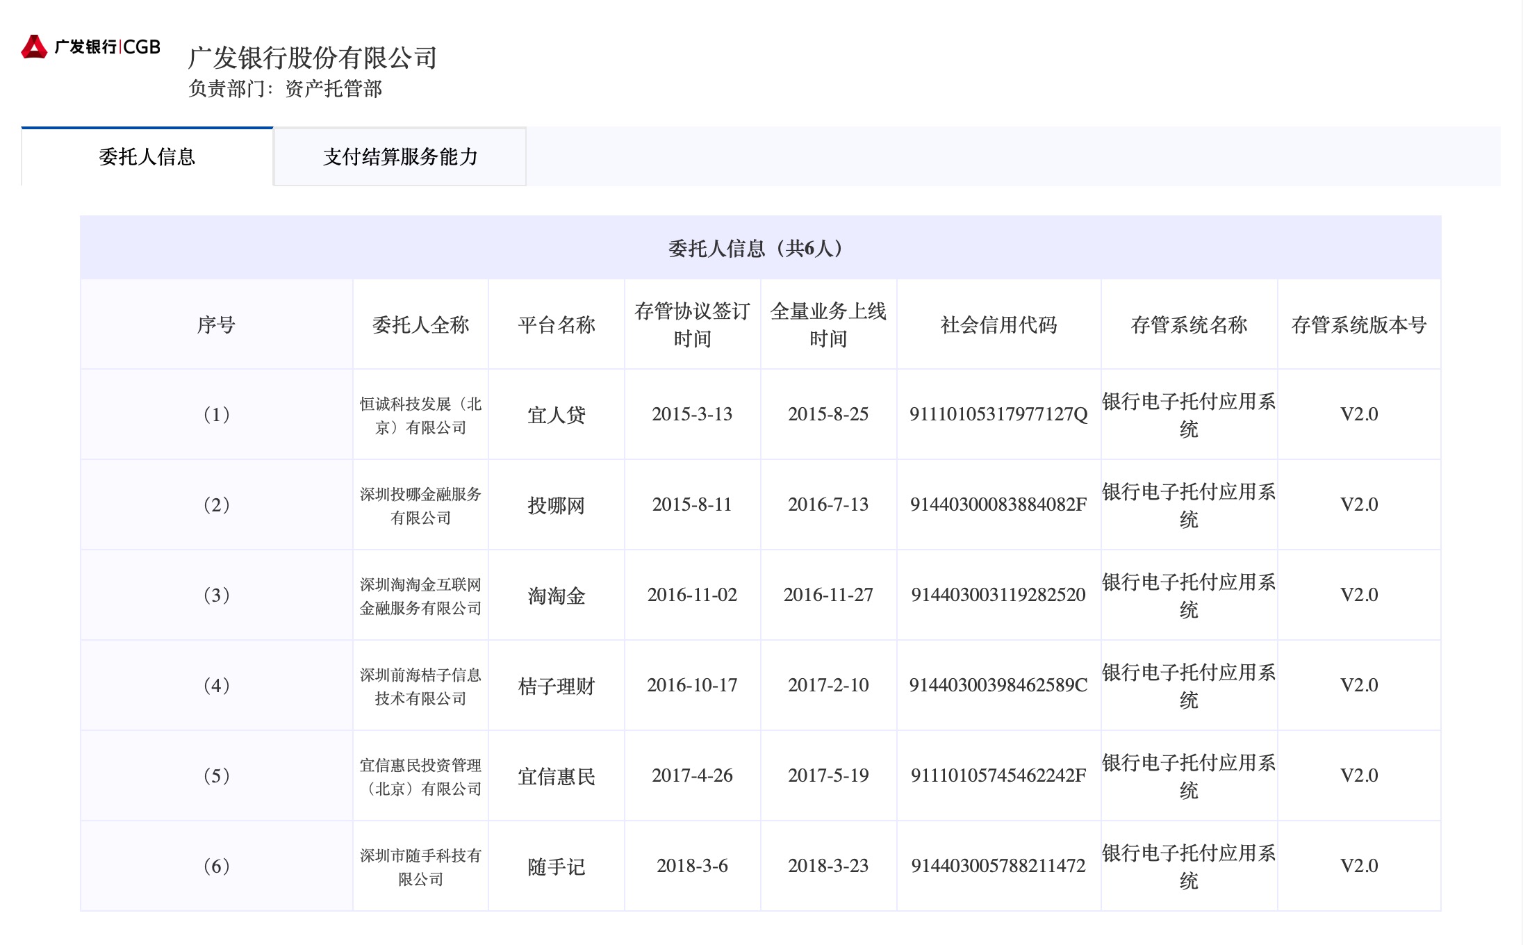Click 银行电子托付应用系统 in the 宜信惠民 row
1523x945 pixels.
click(x=1189, y=776)
